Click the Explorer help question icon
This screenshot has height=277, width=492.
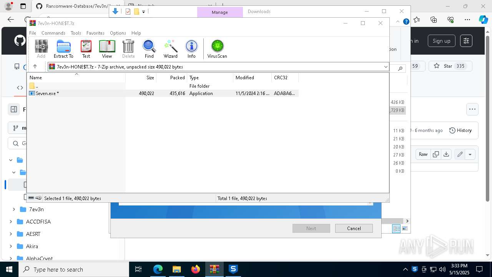(x=406, y=22)
